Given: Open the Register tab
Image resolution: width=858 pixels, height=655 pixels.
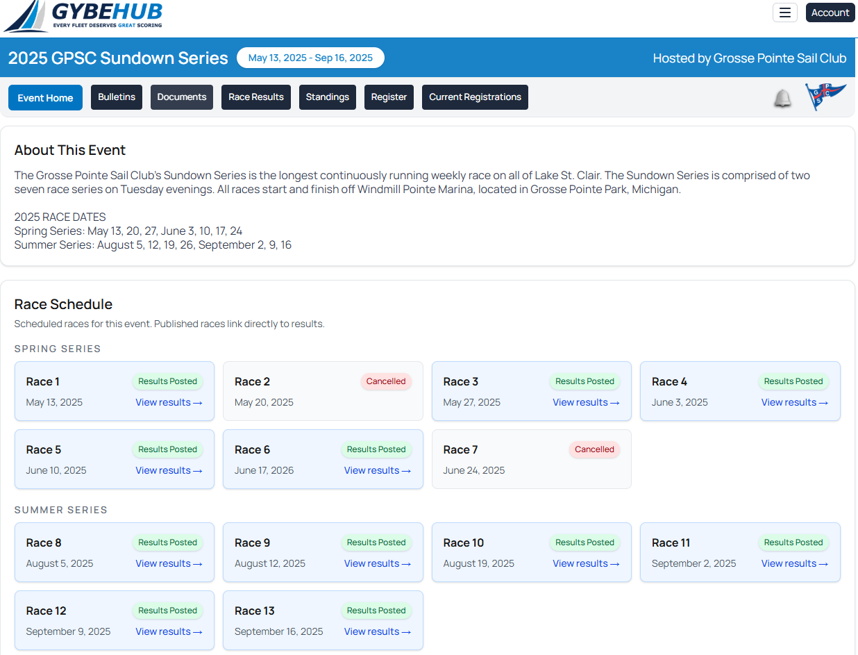Looking at the screenshot, I should 389,97.
